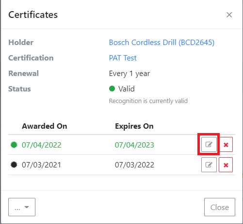Open Bosch Cordless Drill (BCD2645) link
This screenshot has width=243, height=224.
click(x=162, y=43)
